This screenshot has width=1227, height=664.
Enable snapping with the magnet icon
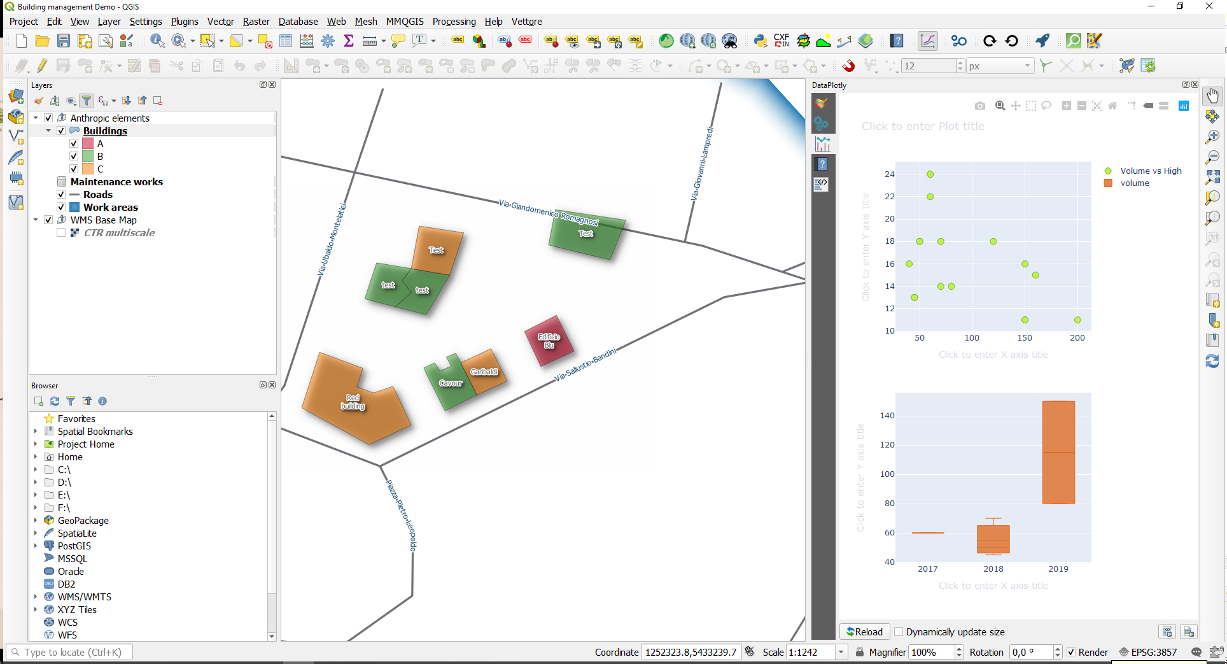coord(848,66)
